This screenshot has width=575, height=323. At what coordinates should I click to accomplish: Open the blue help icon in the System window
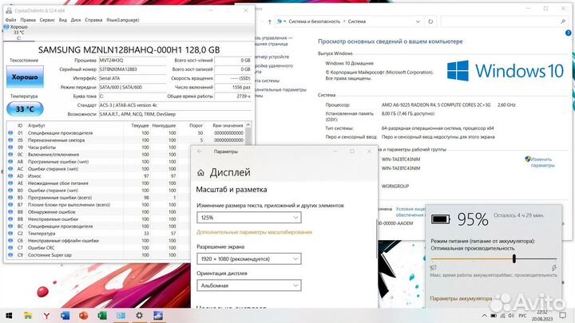coord(568,33)
